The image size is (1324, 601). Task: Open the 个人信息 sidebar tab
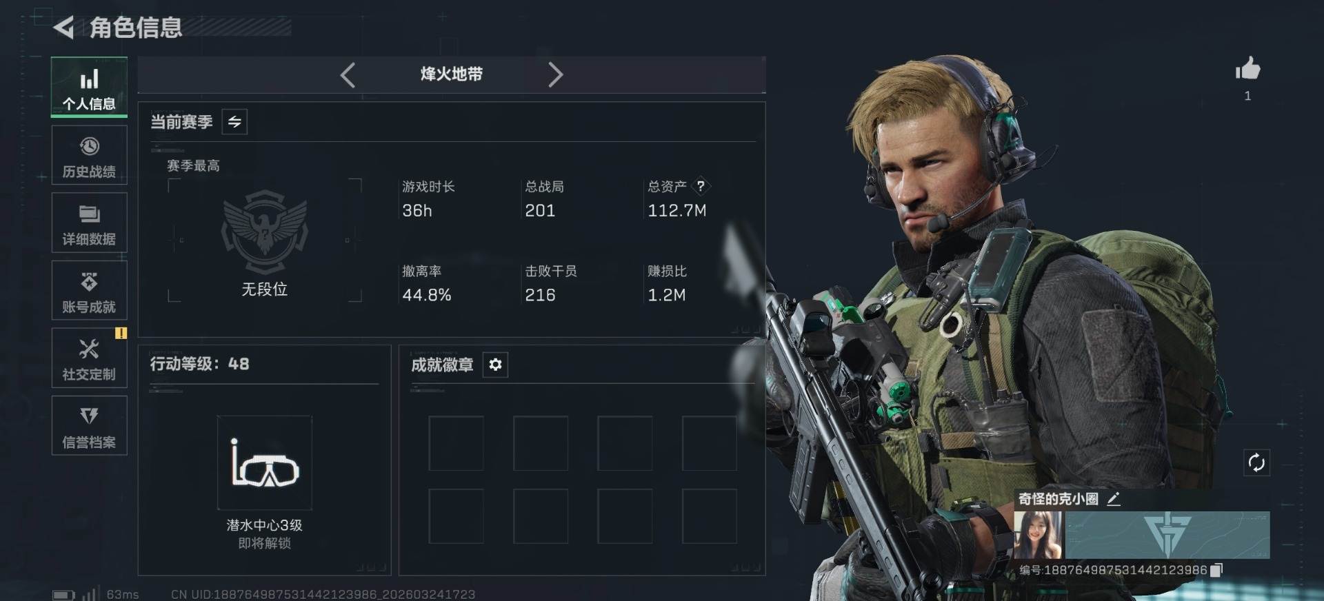[x=89, y=88]
